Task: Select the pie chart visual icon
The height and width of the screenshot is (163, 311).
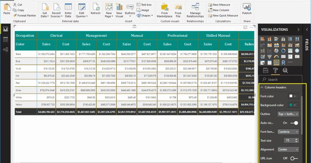Action: [277, 50]
